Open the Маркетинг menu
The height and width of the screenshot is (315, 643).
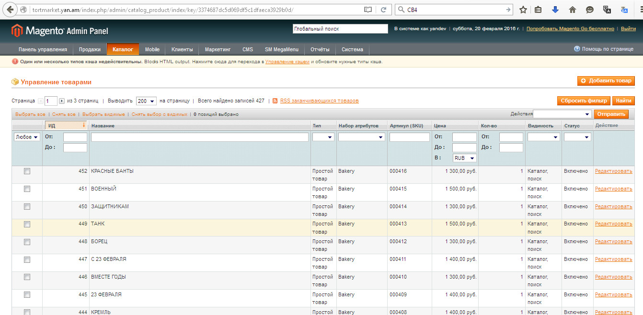point(218,49)
